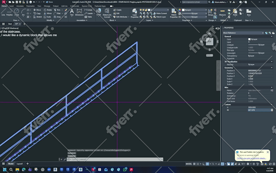Choose the Copy command in the Modify panel
The image size is (276, 173).
coord(37,13)
